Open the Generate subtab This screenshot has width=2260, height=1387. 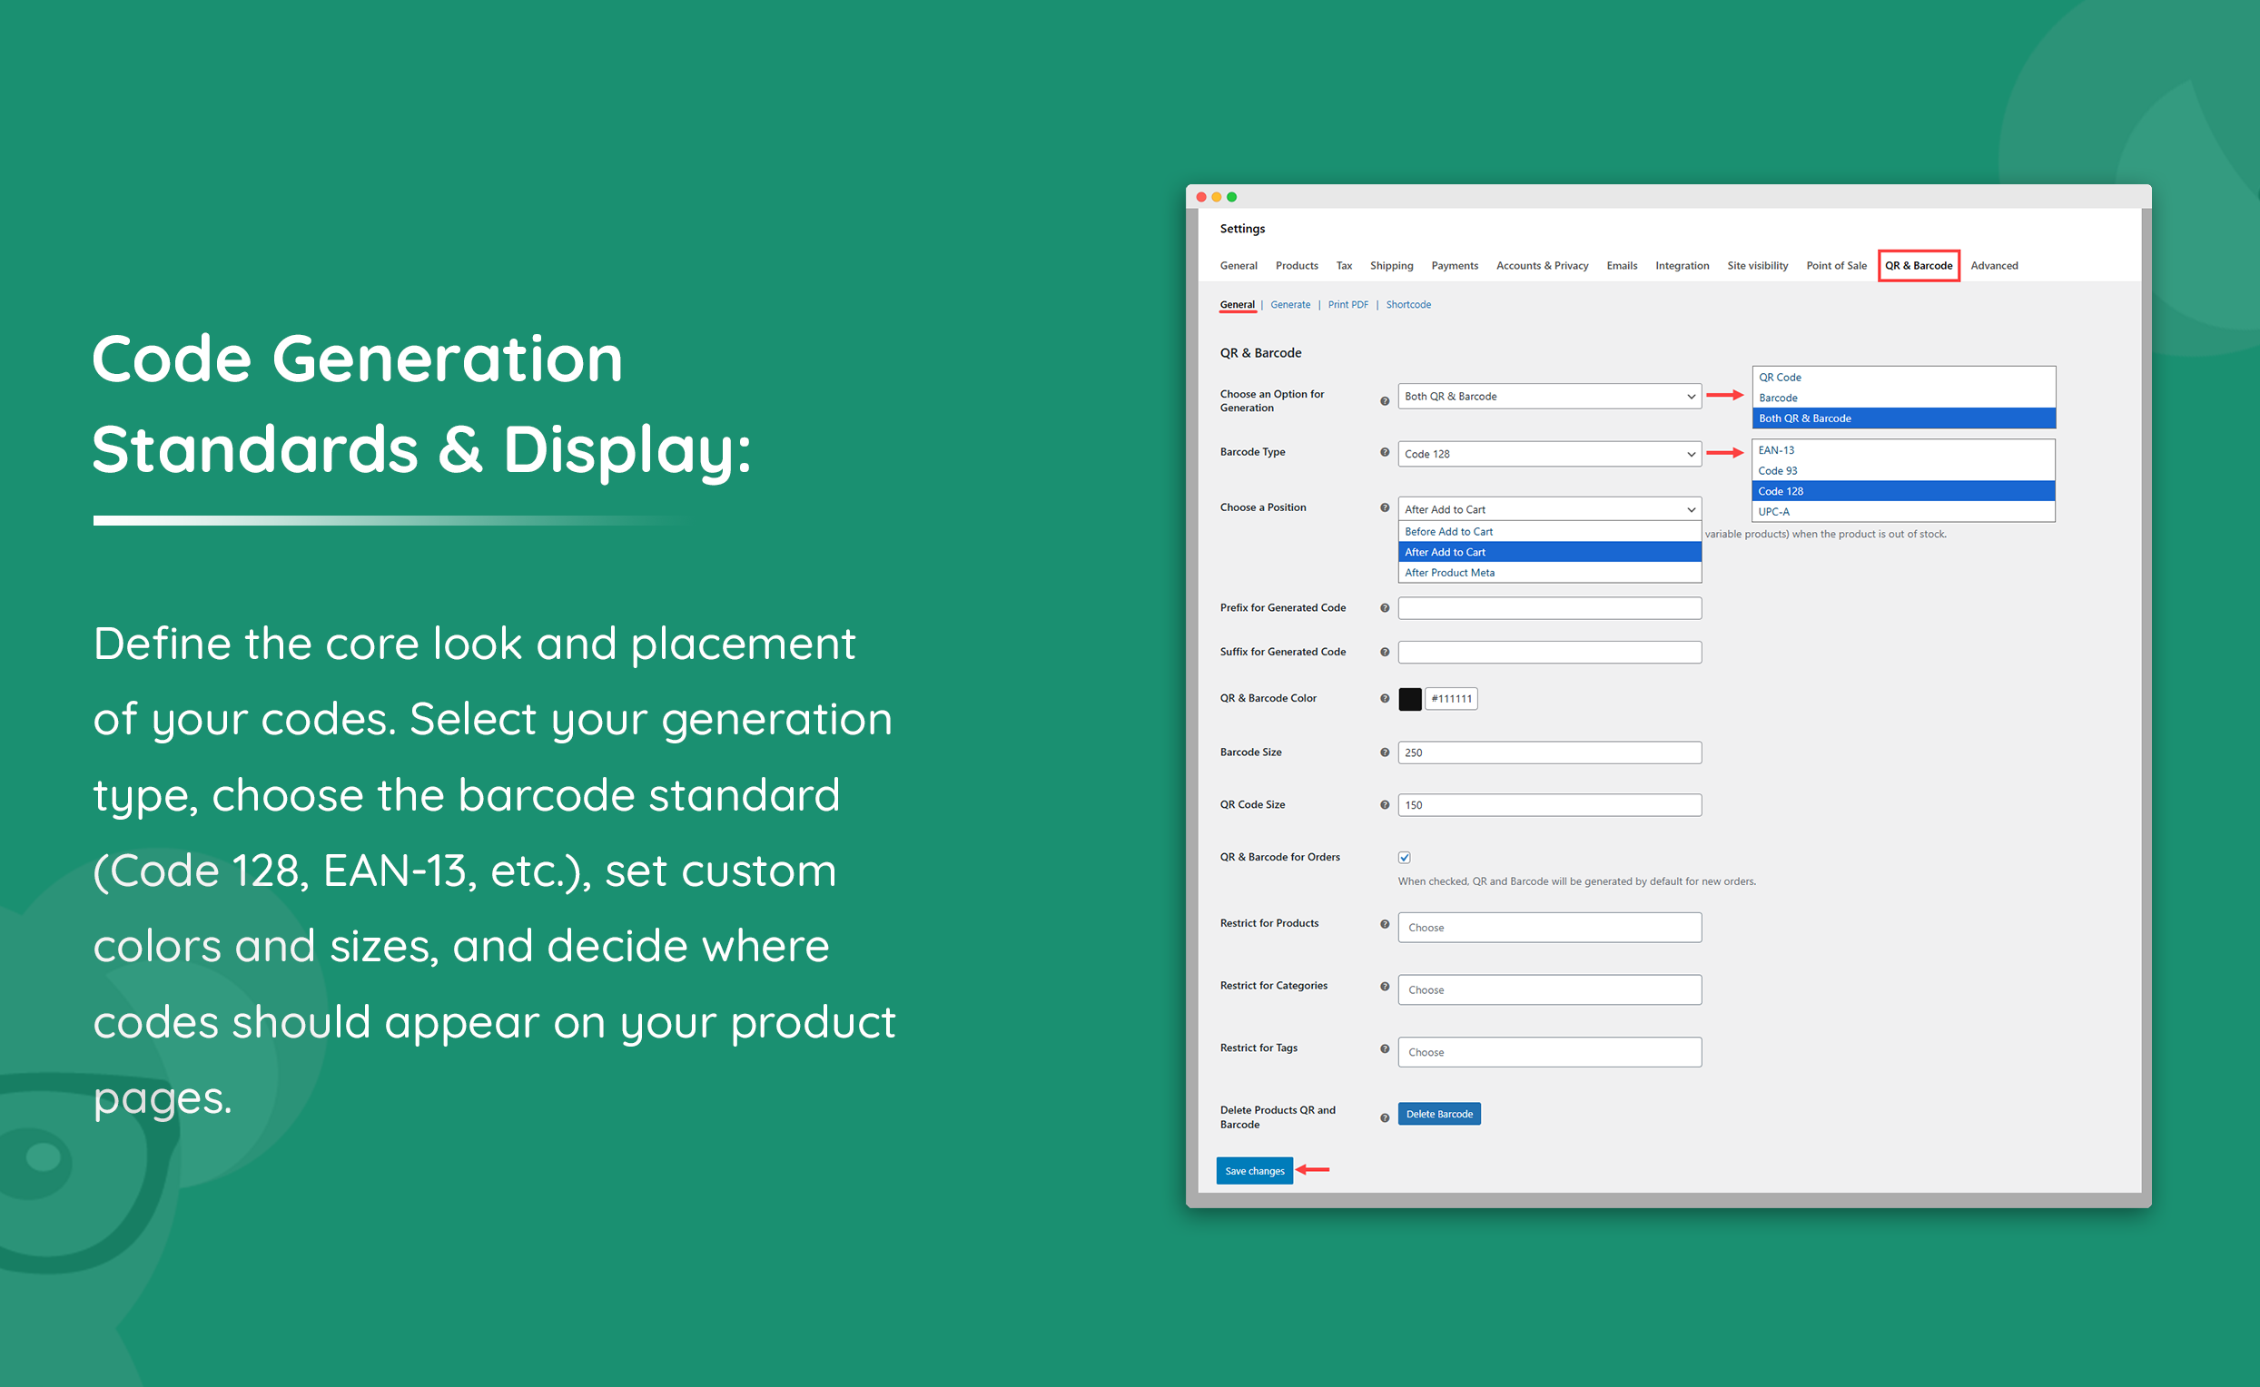1290,304
